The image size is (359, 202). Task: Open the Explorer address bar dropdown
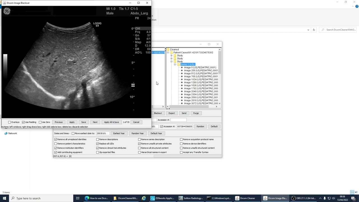308,30
